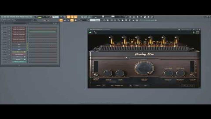This screenshot has width=211, height=119.
Task: Click the right knob of Analog Pro's right-side pair
Action: pos(180,73)
